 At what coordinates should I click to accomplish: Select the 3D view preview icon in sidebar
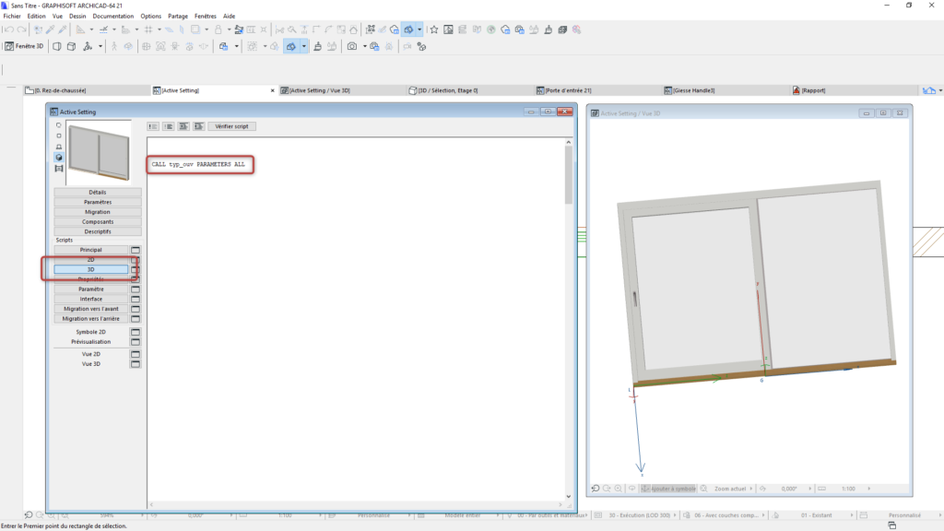click(x=59, y=157)
